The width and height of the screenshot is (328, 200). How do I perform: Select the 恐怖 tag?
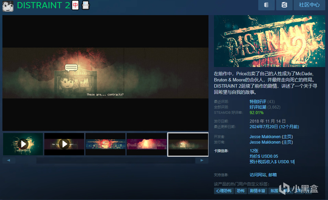point(240,191)
